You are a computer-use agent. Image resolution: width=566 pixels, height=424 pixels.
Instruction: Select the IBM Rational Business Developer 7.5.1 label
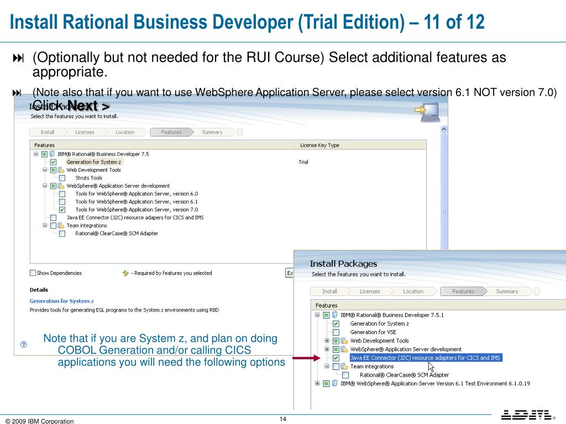[392, 315]
